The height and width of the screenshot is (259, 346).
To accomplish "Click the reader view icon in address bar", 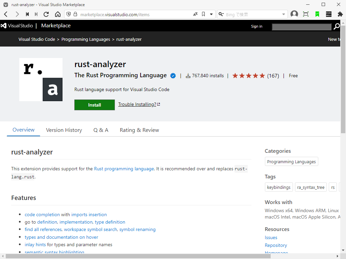I will (x=195, y=14).
